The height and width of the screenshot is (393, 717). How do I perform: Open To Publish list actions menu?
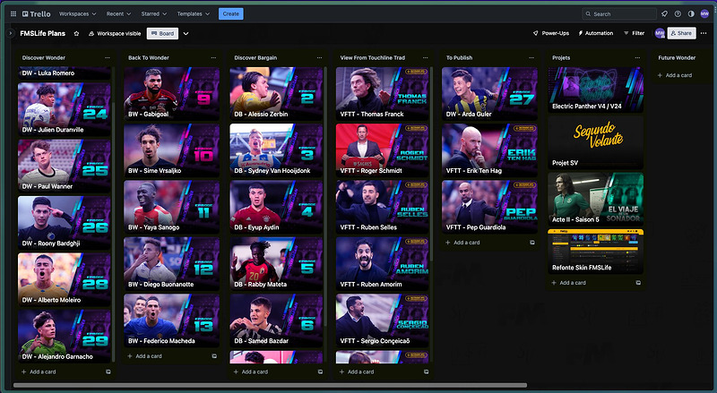pos(531,57)
